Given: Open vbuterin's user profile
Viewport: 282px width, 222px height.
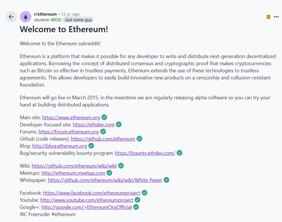Looking at the screenshot, I should pyautogui.click(x=42, y=20).
